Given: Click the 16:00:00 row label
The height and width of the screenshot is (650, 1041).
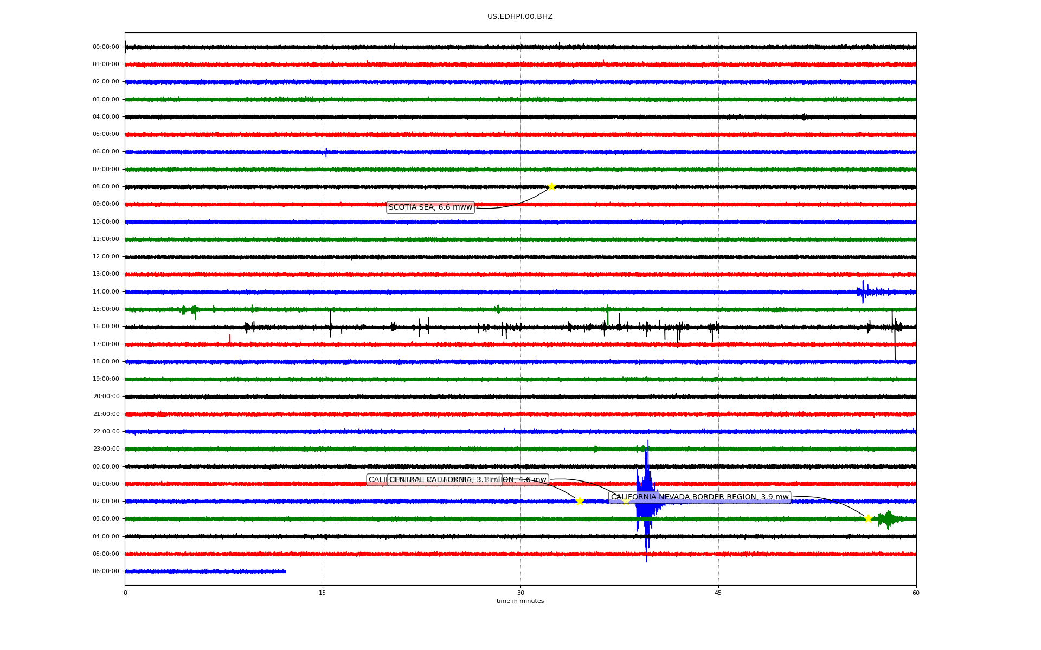Looking at the screenshot, I should 106,327.
